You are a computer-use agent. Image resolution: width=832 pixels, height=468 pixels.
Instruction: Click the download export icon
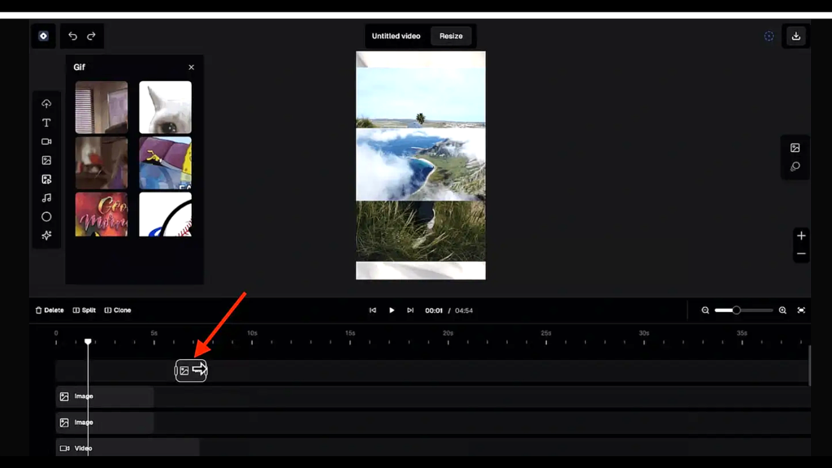click(x=795, y=36)
